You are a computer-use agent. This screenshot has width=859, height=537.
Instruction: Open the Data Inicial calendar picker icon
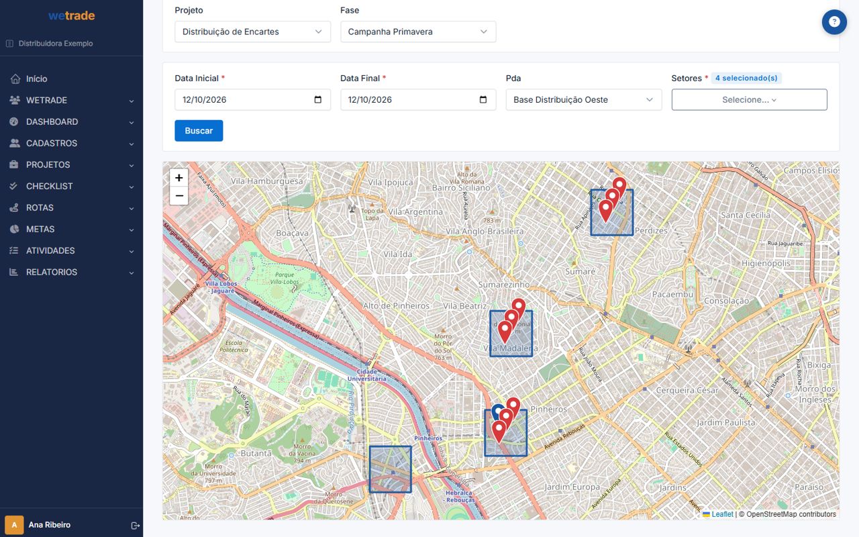318,100
